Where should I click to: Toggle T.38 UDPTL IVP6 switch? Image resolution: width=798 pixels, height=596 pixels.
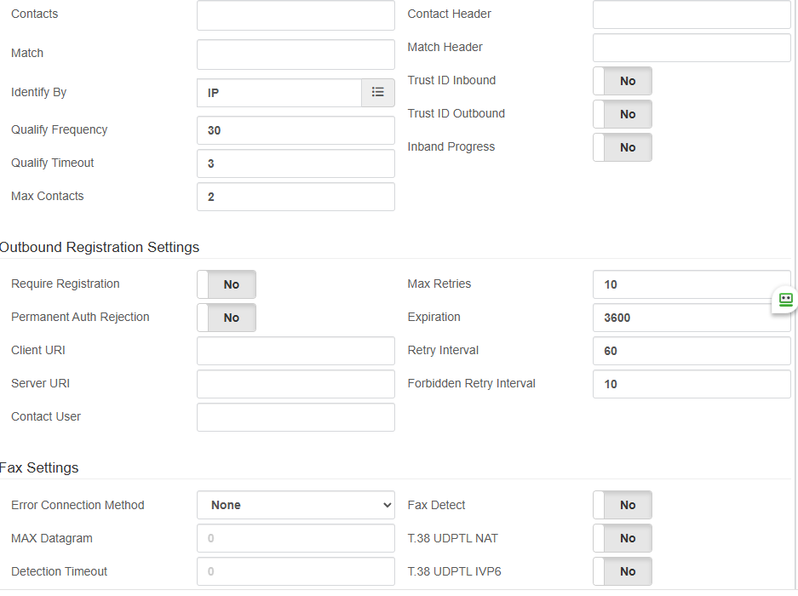tap(622, 571)
